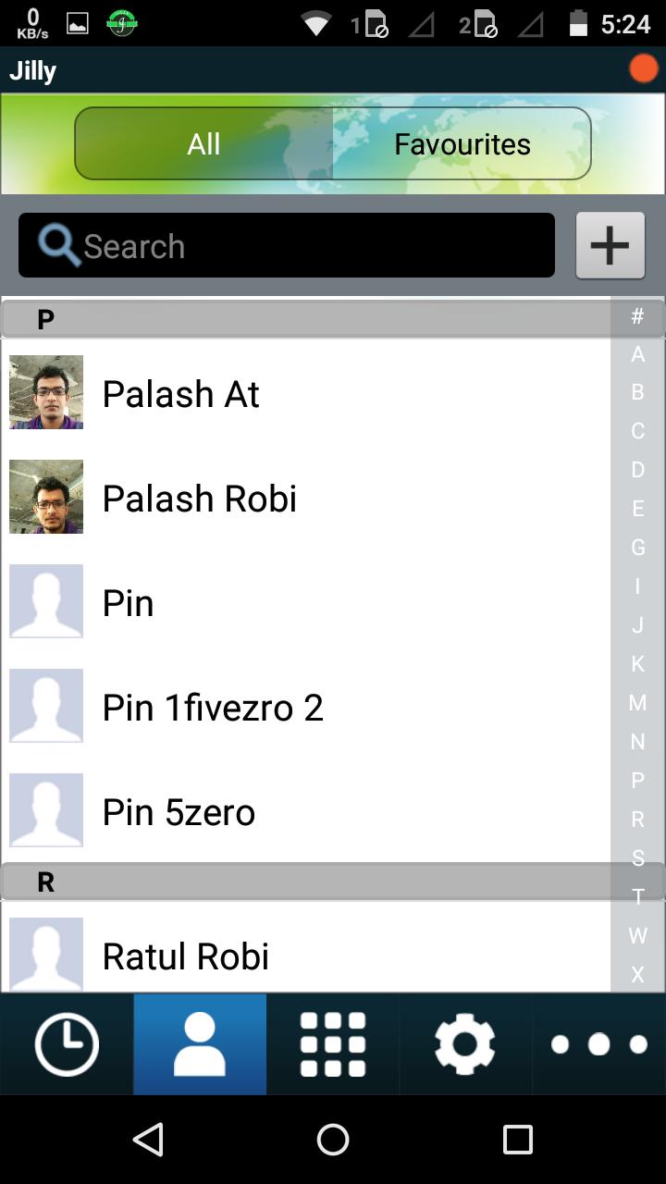Open contact Palash At
This screenshot has width=666, height=1184.
(x=305, y=393)
